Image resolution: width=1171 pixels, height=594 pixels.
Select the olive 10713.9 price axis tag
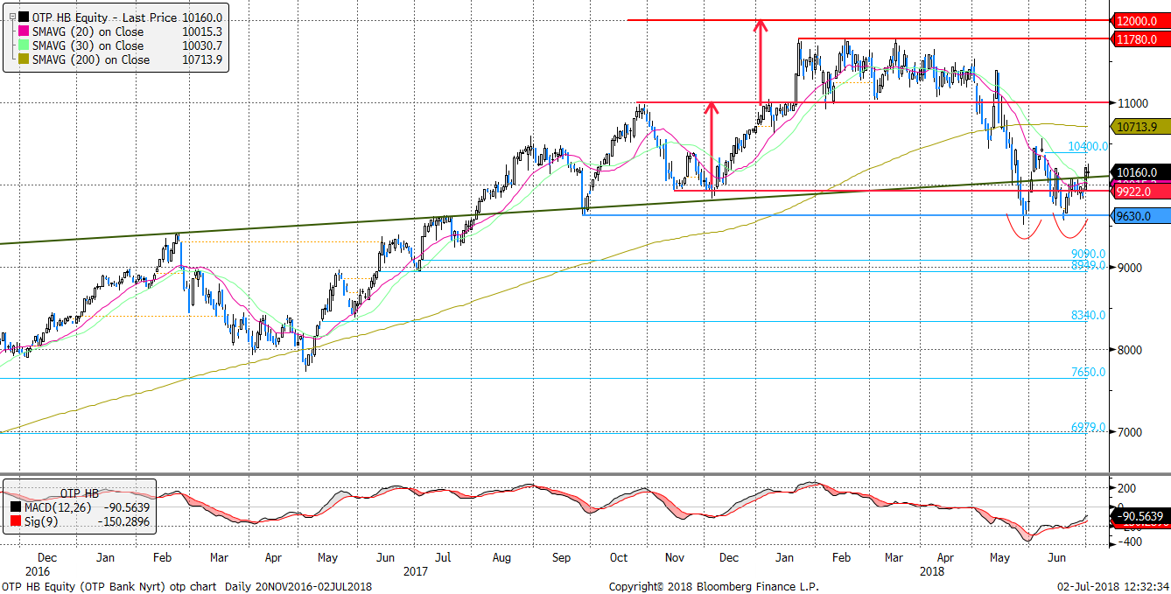(x=1139, y=127)
